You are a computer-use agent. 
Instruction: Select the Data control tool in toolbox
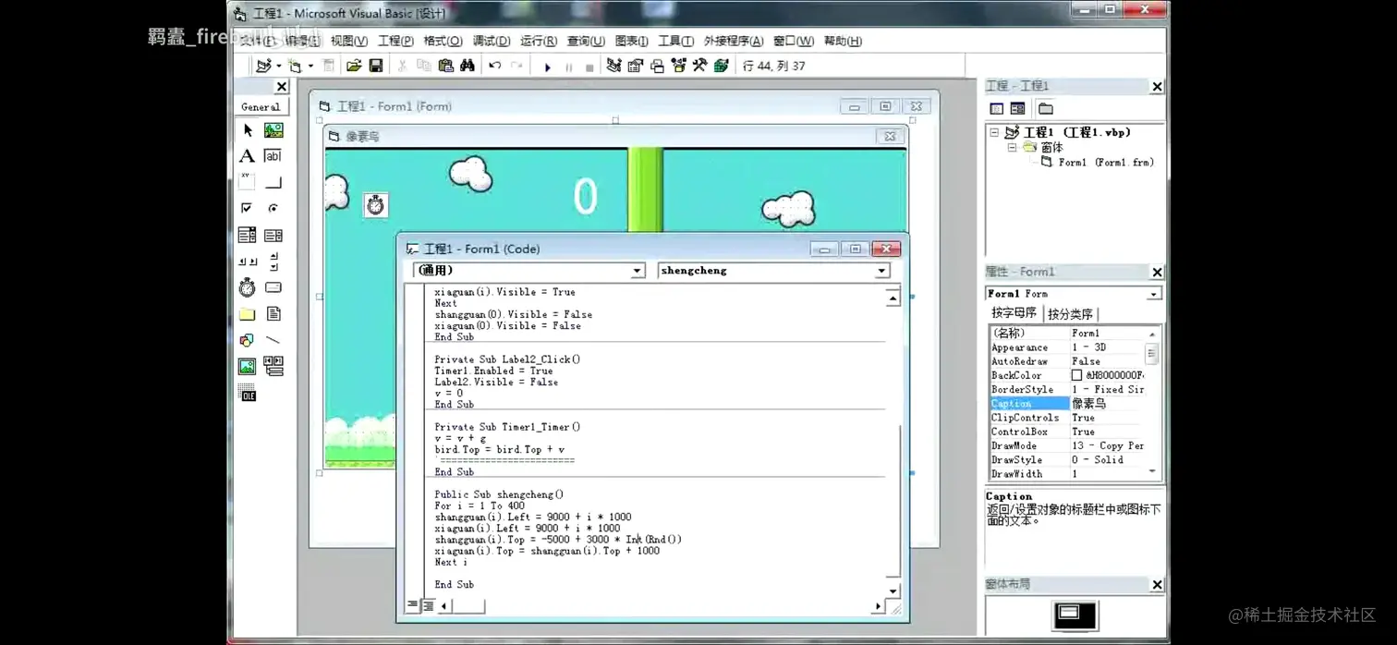click(273, 367)
